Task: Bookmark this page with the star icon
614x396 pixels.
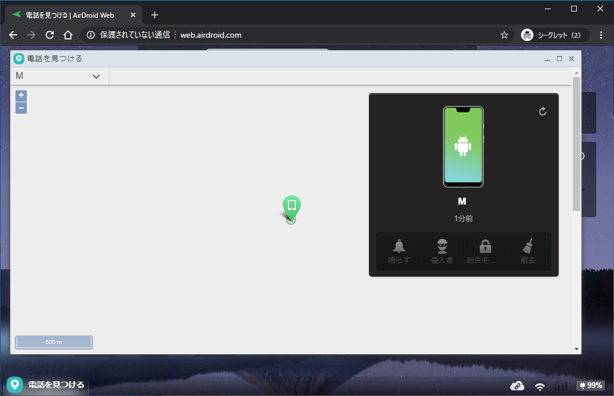Action: 504,35
